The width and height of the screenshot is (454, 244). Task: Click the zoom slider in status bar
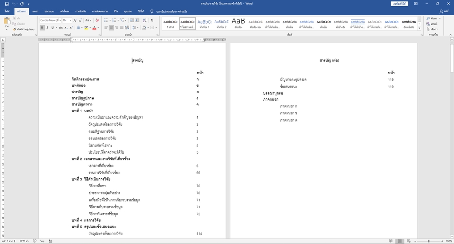[x=429, y=241]
